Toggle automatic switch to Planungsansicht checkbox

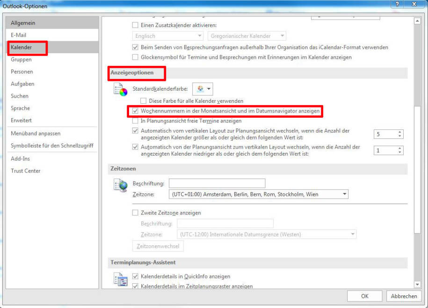coord(135,131)
